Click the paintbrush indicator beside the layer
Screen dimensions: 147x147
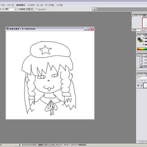click(142, 86)
